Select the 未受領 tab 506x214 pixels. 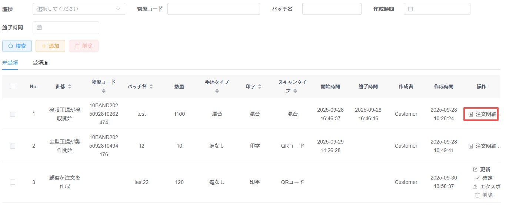(x=10, y=63)
